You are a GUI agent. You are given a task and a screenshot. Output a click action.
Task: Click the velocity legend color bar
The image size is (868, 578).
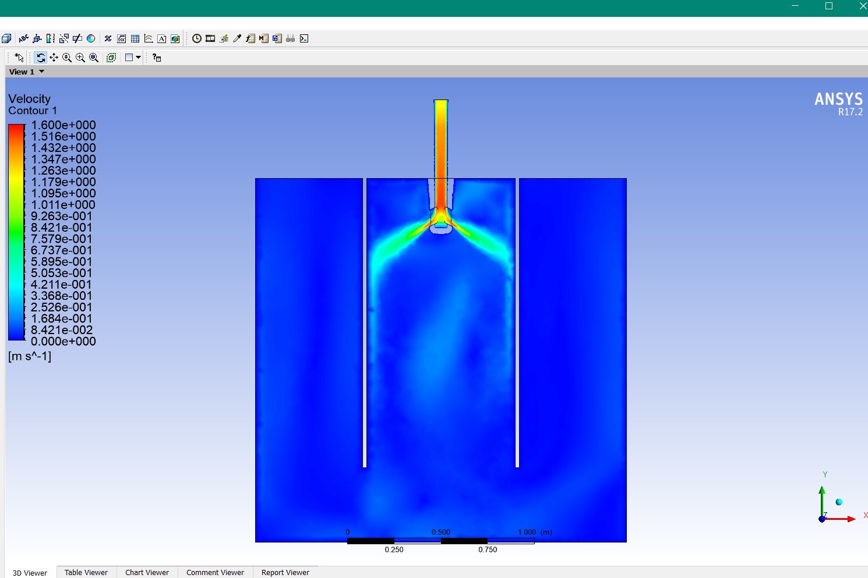[x=16, y=232]
